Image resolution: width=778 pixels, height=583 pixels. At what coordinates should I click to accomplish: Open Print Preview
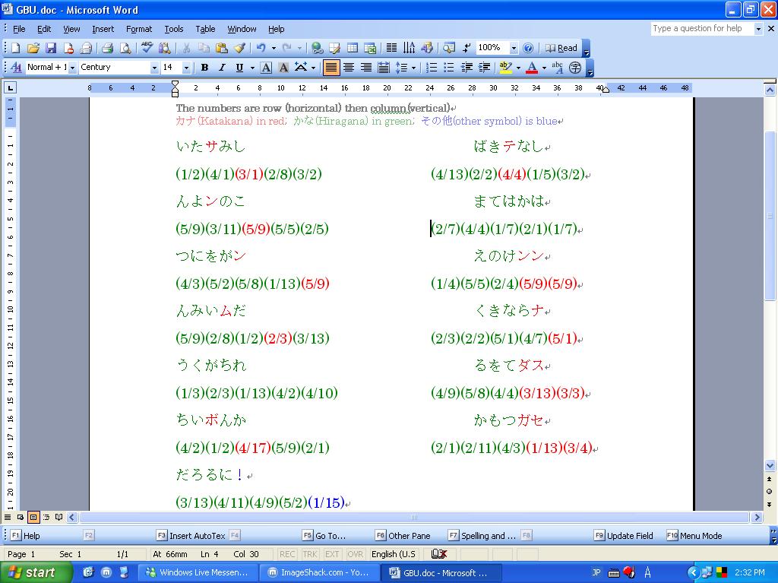click(x=125, y=48)
